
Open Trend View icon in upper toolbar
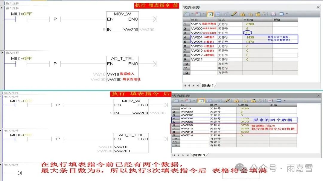pos(274,14)
